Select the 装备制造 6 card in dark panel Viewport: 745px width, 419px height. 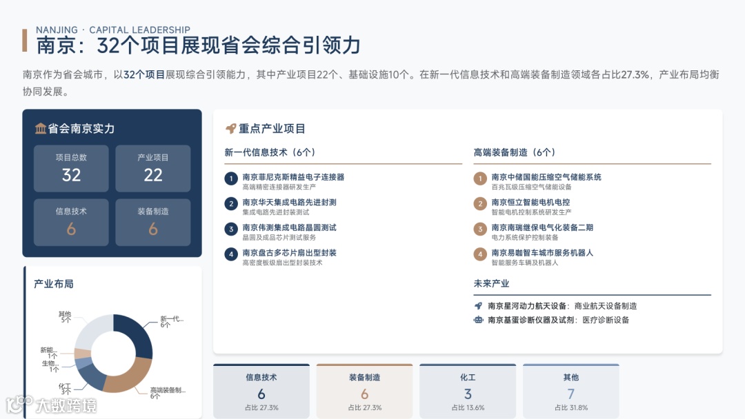[153, 222]
